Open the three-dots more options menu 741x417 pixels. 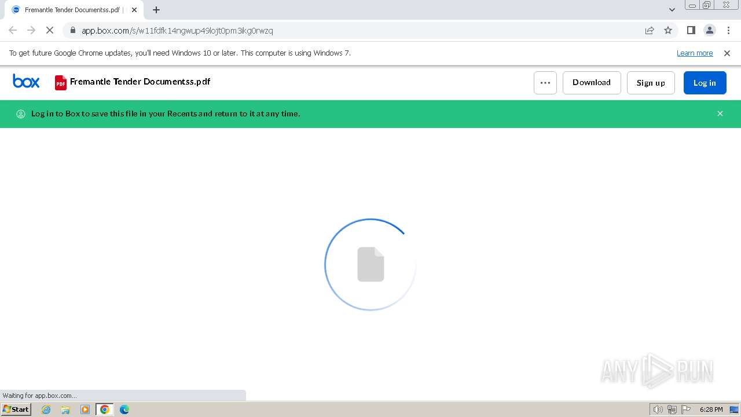[545, 83]
